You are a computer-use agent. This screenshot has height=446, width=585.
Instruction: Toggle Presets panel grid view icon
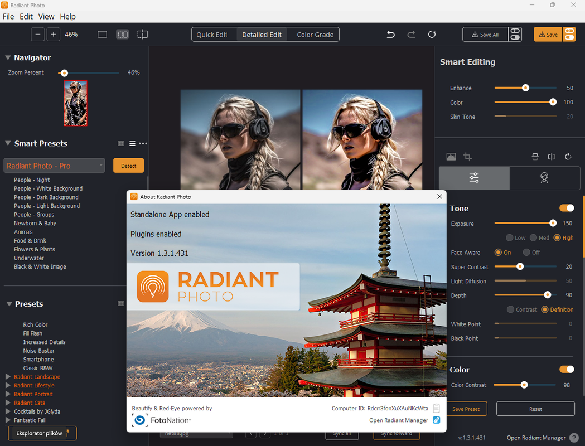(x=121, y=303)
